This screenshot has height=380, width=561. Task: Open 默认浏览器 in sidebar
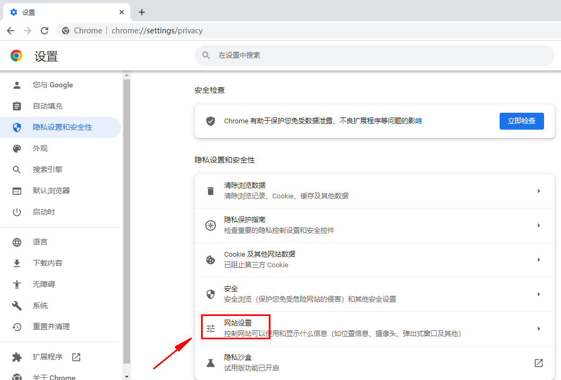(60, 191)
